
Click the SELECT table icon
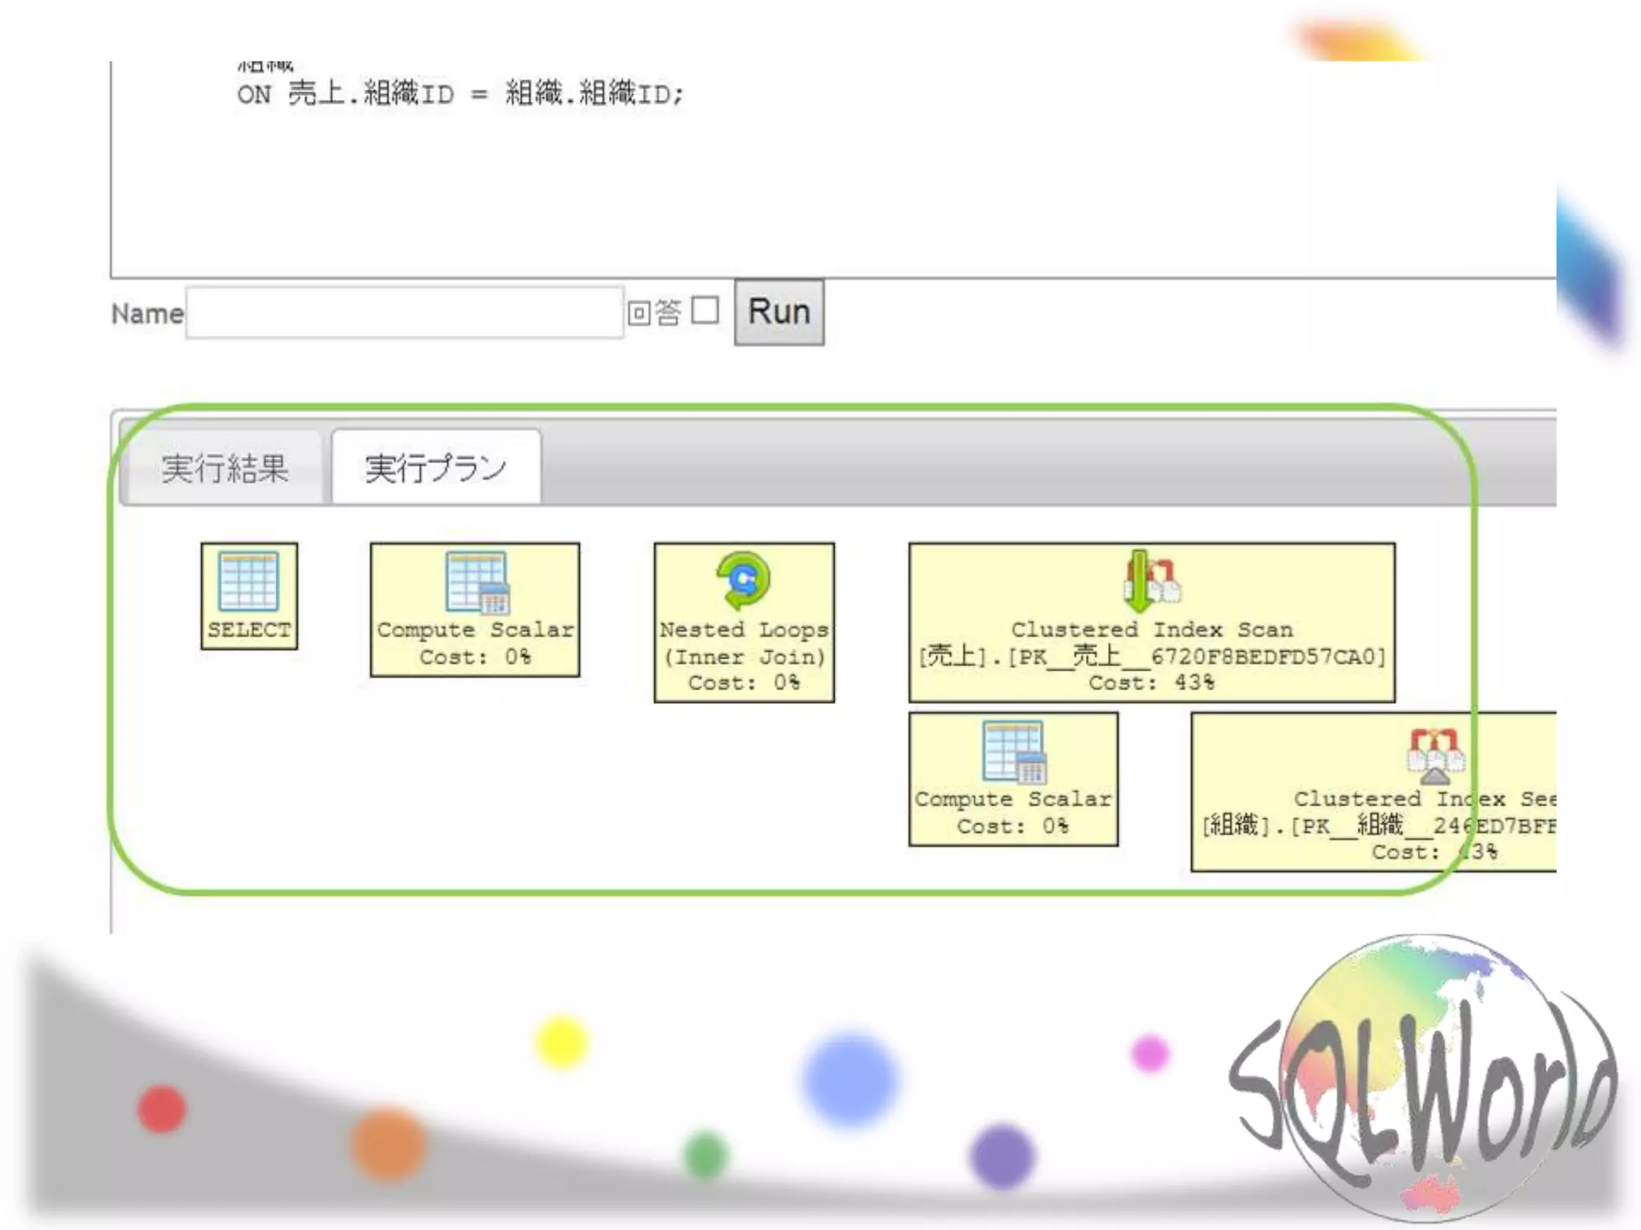248,581
